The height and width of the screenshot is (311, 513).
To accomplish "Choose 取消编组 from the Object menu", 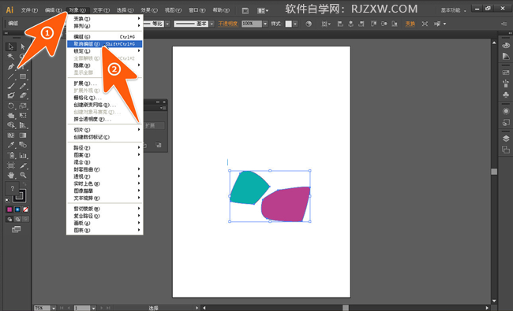I will [x=105, y=44].
